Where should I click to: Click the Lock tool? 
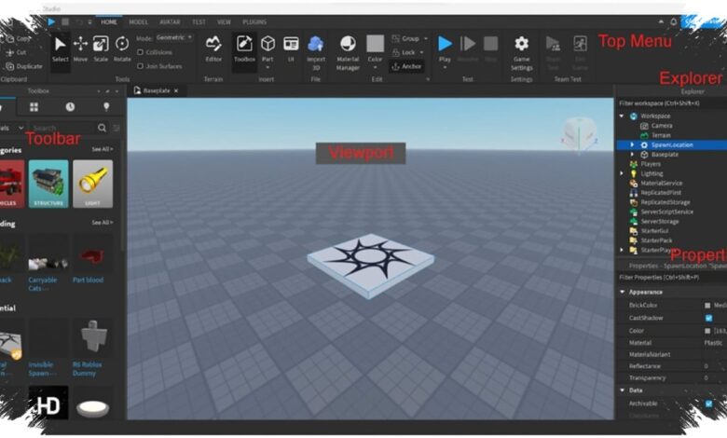(x=404, y=52)
